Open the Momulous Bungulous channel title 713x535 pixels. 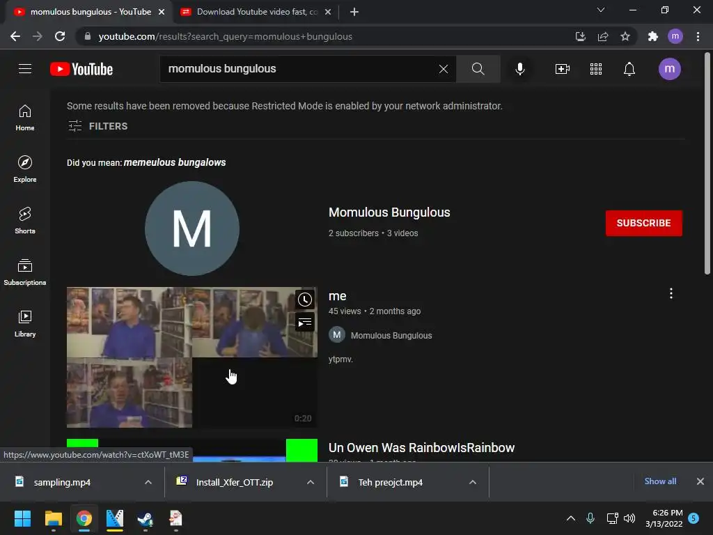click(389, 212)
